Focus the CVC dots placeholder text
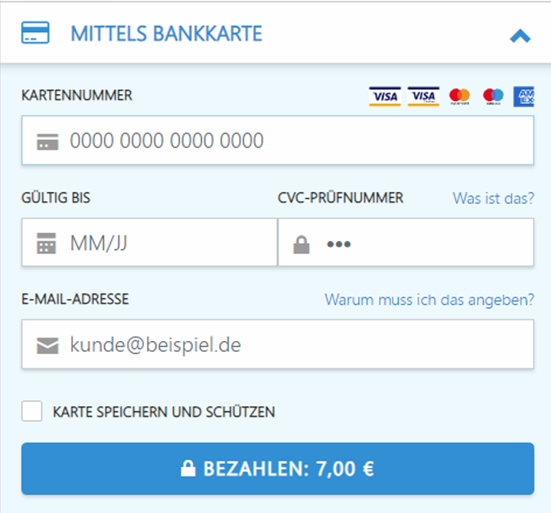This screenshot has height=513, width=551. point(338,245)
